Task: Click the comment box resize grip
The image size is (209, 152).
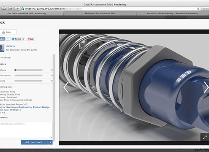Action: click(52, 137)
